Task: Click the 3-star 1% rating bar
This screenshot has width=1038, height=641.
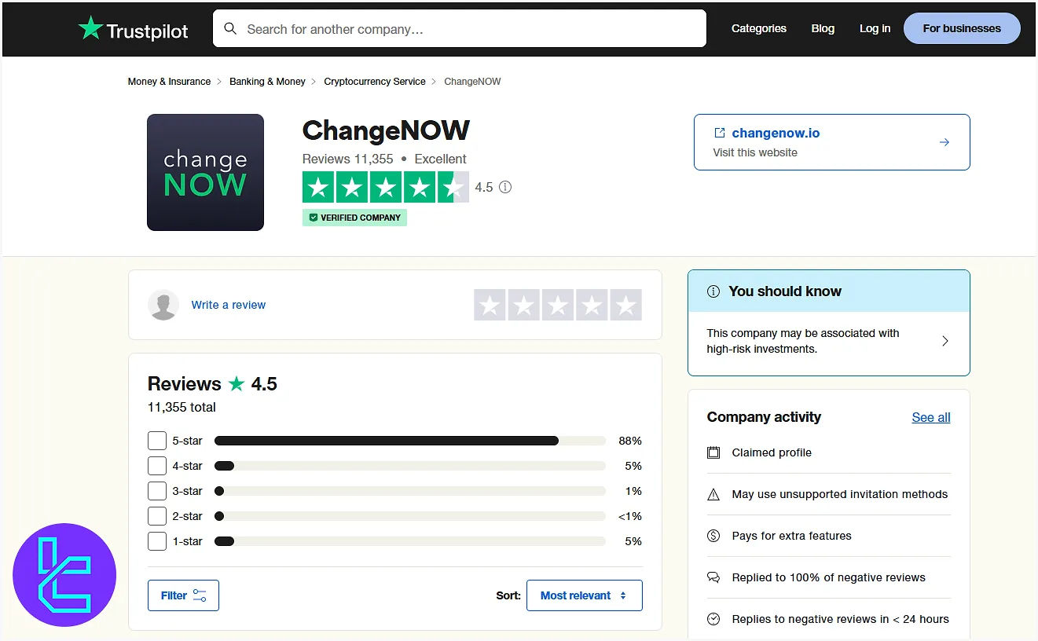Action: (x=409, y=491)
